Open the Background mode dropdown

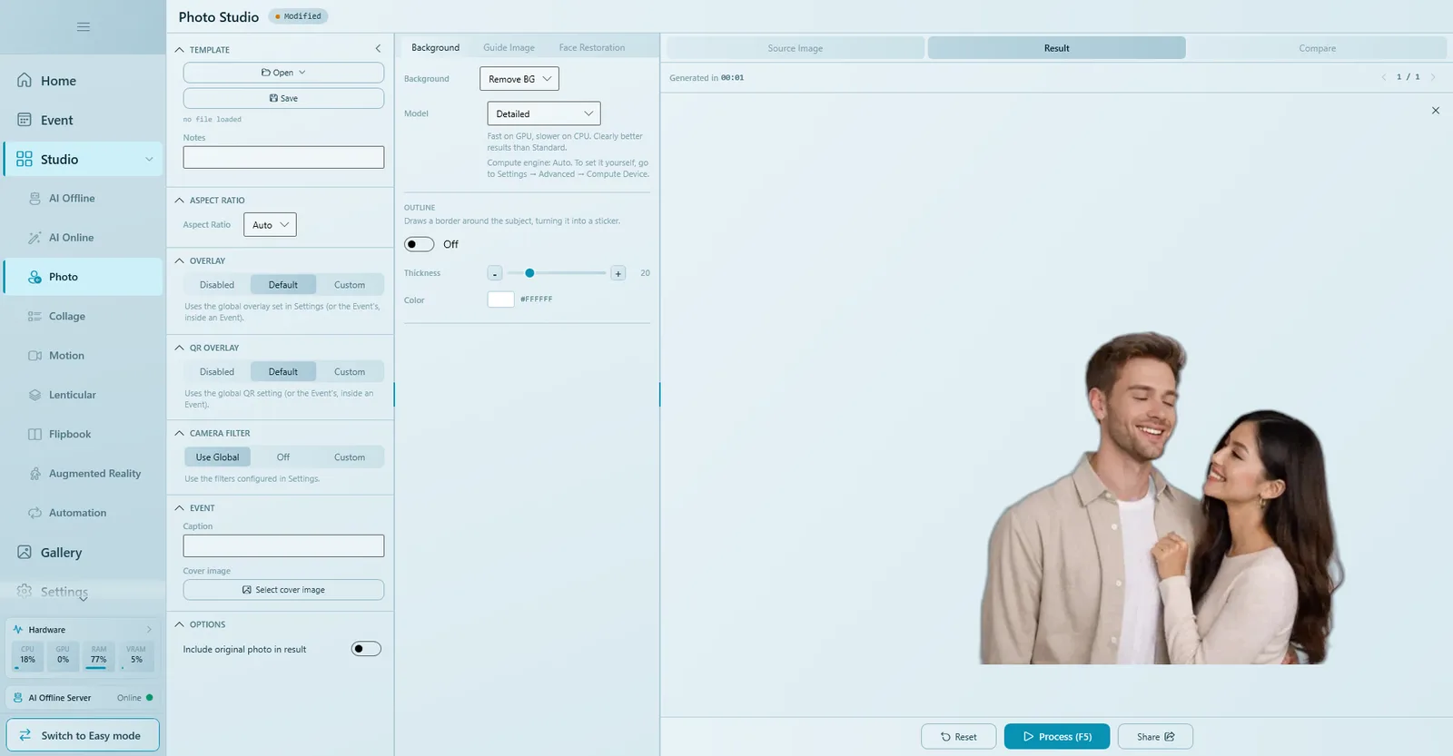(x=519, y=79)
